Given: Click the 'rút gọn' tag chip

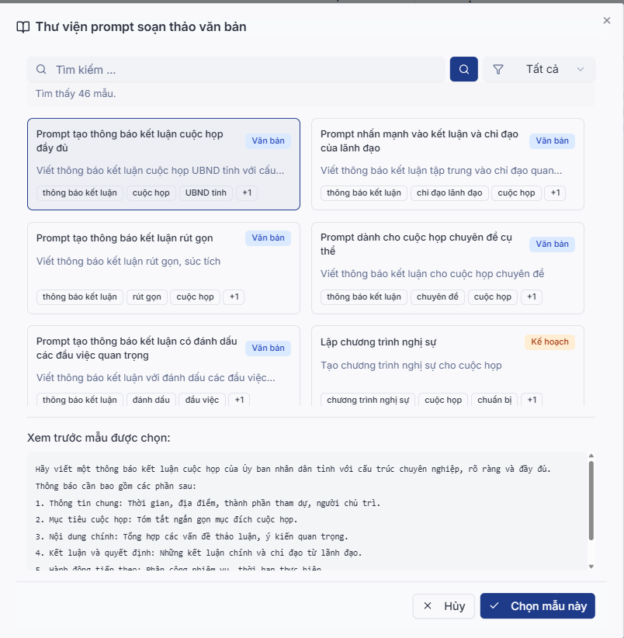Looking at the screenshot, I should point(147,296).
